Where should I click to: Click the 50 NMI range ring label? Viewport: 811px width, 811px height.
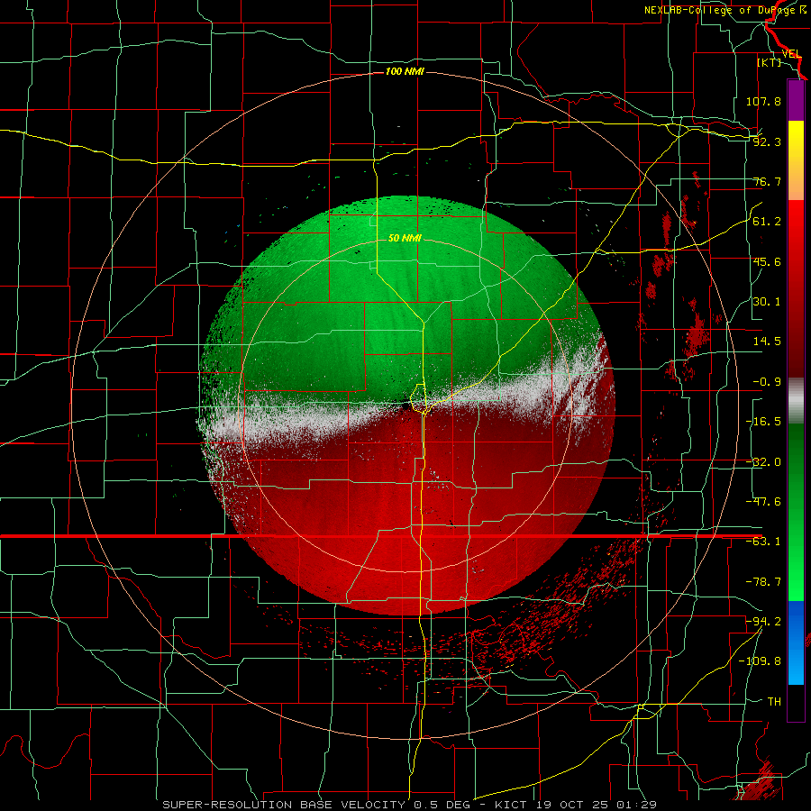pyautogui.click(x=405, y=238)
